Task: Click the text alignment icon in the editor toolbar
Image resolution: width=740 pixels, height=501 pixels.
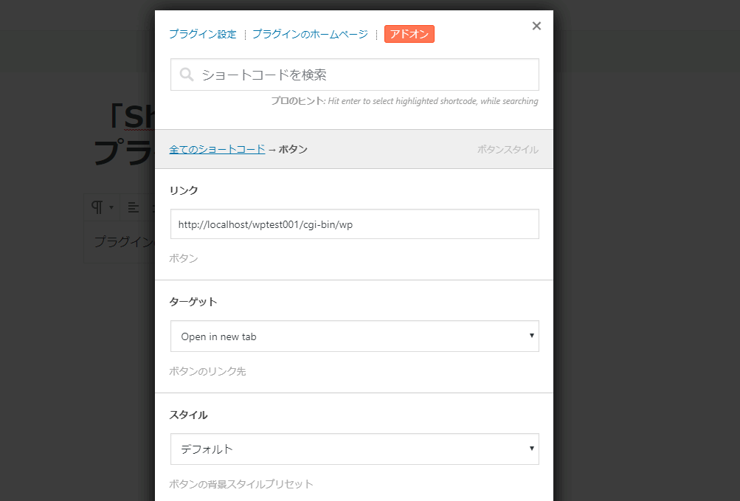Action: tap(134, 207)
